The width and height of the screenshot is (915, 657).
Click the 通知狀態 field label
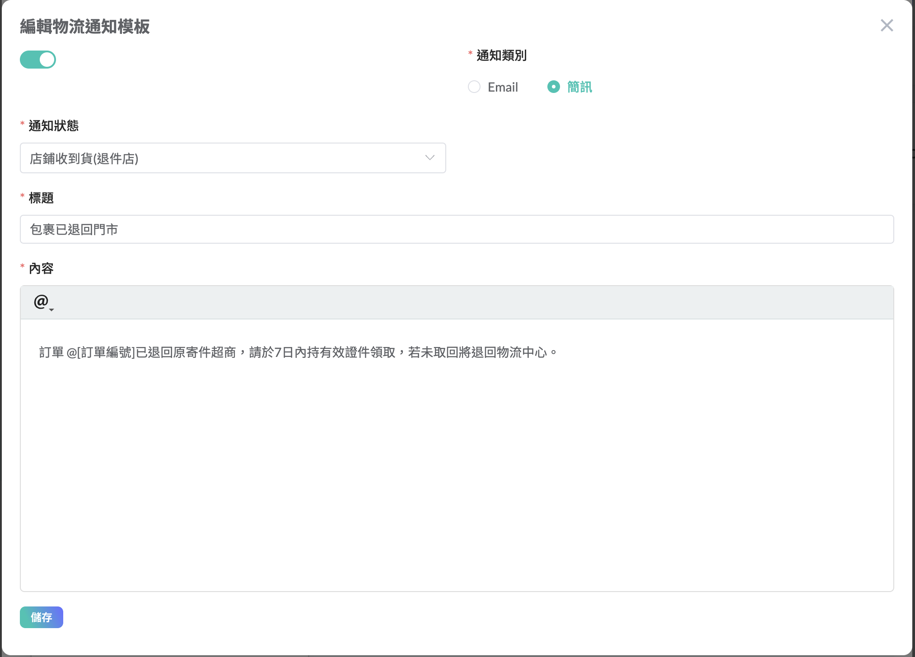pyautogui.click(x=53, y=125)
